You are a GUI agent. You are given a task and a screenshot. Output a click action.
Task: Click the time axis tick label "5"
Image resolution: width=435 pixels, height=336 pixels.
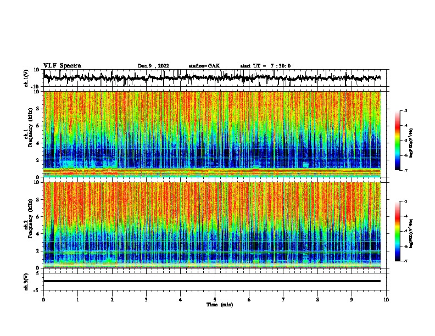click(x=215, y=300)
